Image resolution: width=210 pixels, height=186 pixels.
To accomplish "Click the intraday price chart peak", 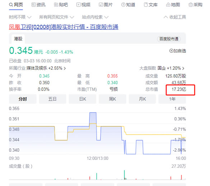I will [93, 113].
